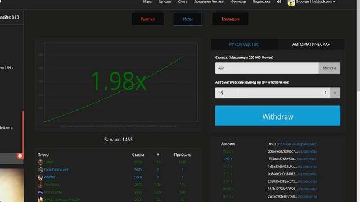360x202 pixels.
Task: Verify the hash 9d84de3d0b31fd2 via проверить
Action: (308, 174)
